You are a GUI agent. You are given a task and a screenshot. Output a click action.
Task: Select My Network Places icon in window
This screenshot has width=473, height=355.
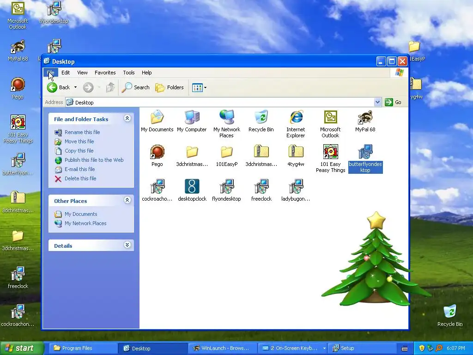click(226, 124)
